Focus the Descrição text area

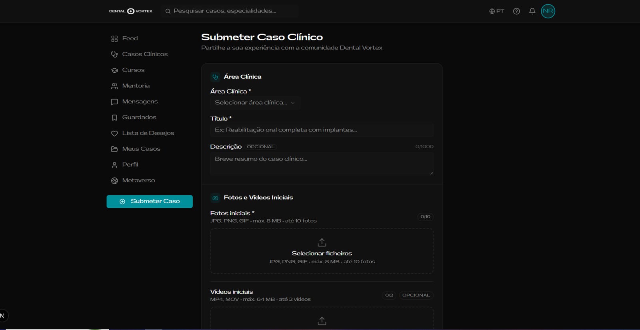pos(322,163)
